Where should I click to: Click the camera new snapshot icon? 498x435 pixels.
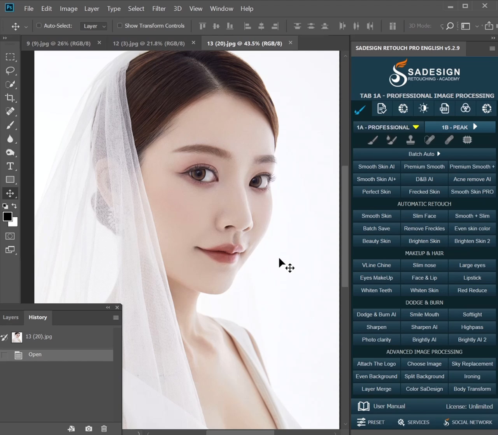pos(89,428)
